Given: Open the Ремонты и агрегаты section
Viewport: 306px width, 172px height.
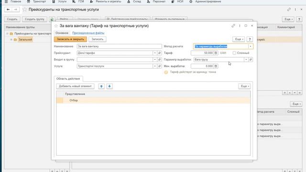Looking at the screenshot, I should point(106,1).
